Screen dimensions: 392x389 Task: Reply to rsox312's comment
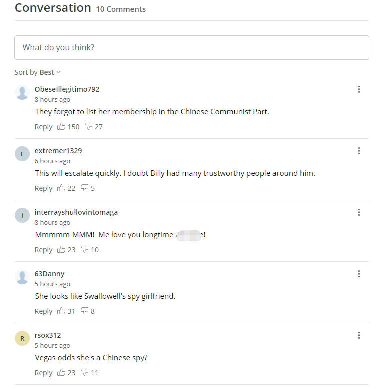point(44,373)
